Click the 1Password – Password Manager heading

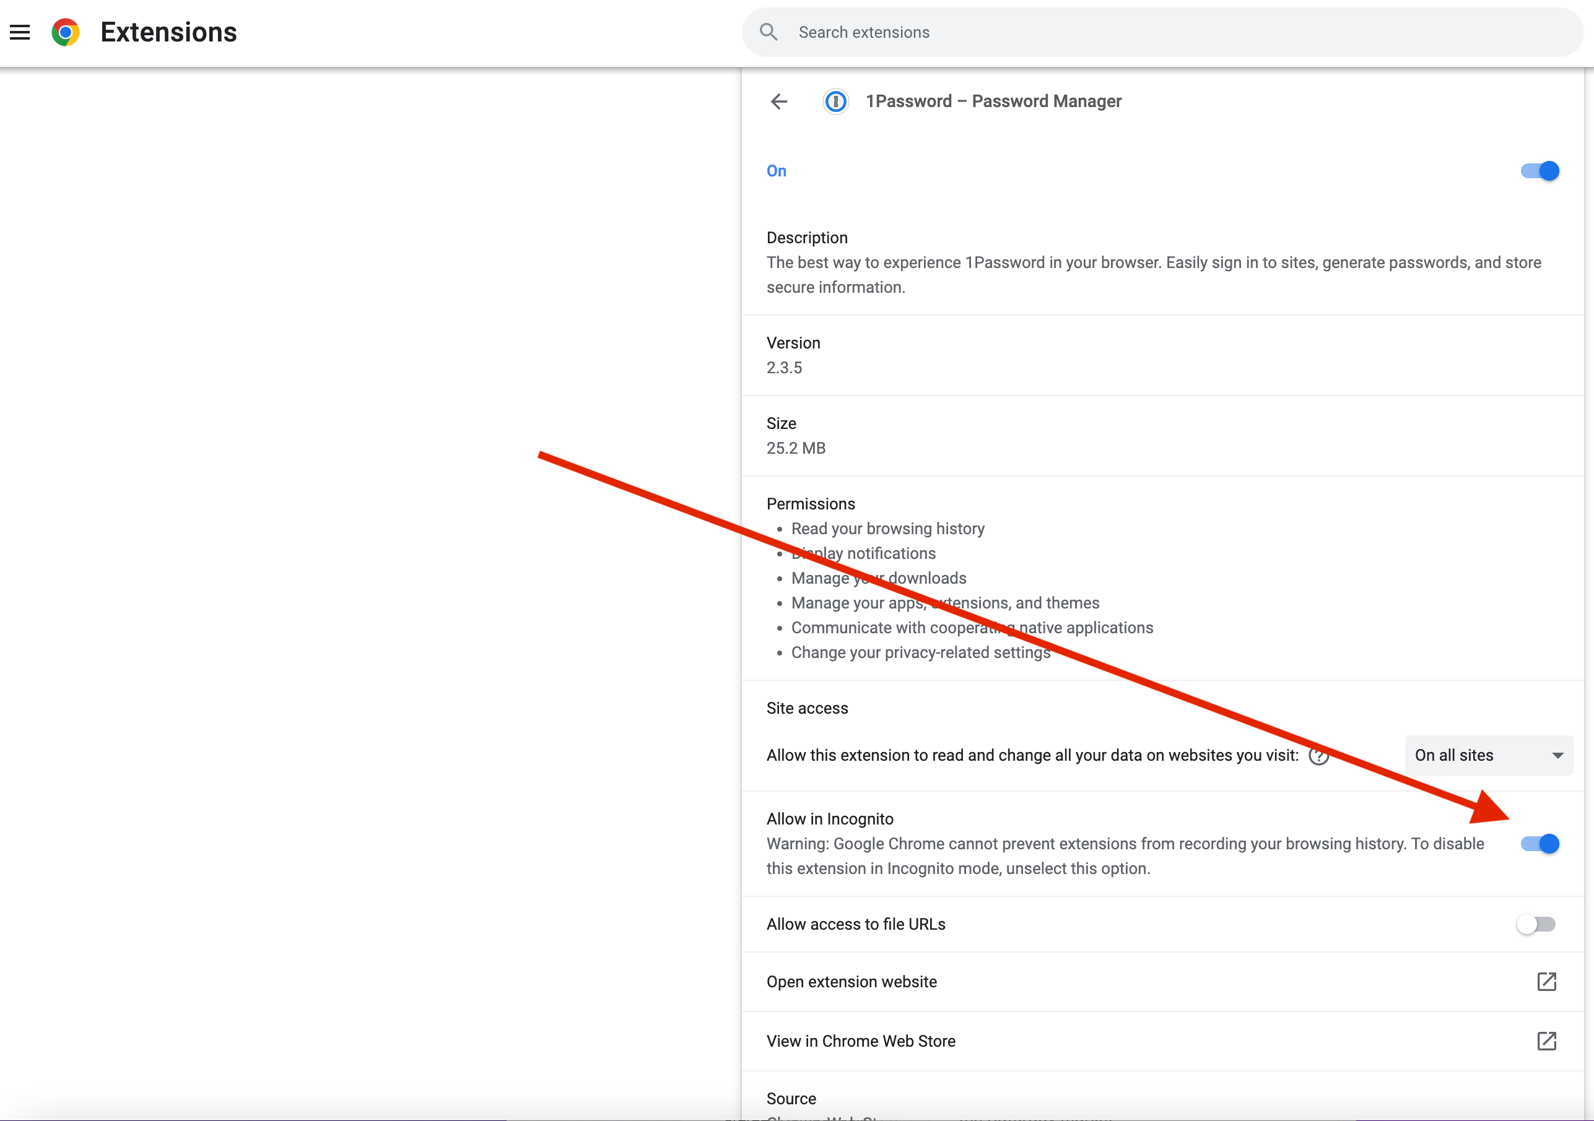[993, 102]
